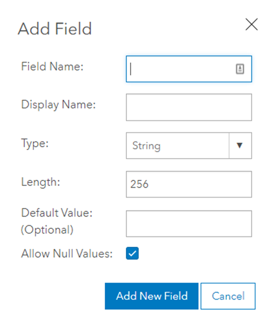Viewport: 271px width, 325px height.
Task: Click the Field Name input box
Action: click(x=189, y=69)
